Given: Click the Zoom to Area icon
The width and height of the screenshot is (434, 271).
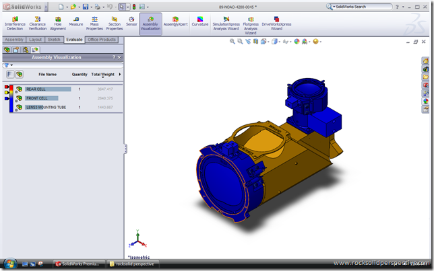Looking at the screenshot, I should [x=240, y=42].
